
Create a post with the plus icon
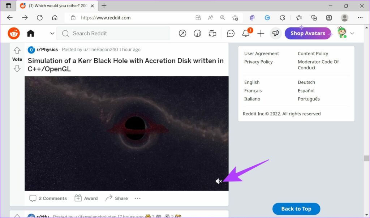pyautogui.click(x=261, y=33)
